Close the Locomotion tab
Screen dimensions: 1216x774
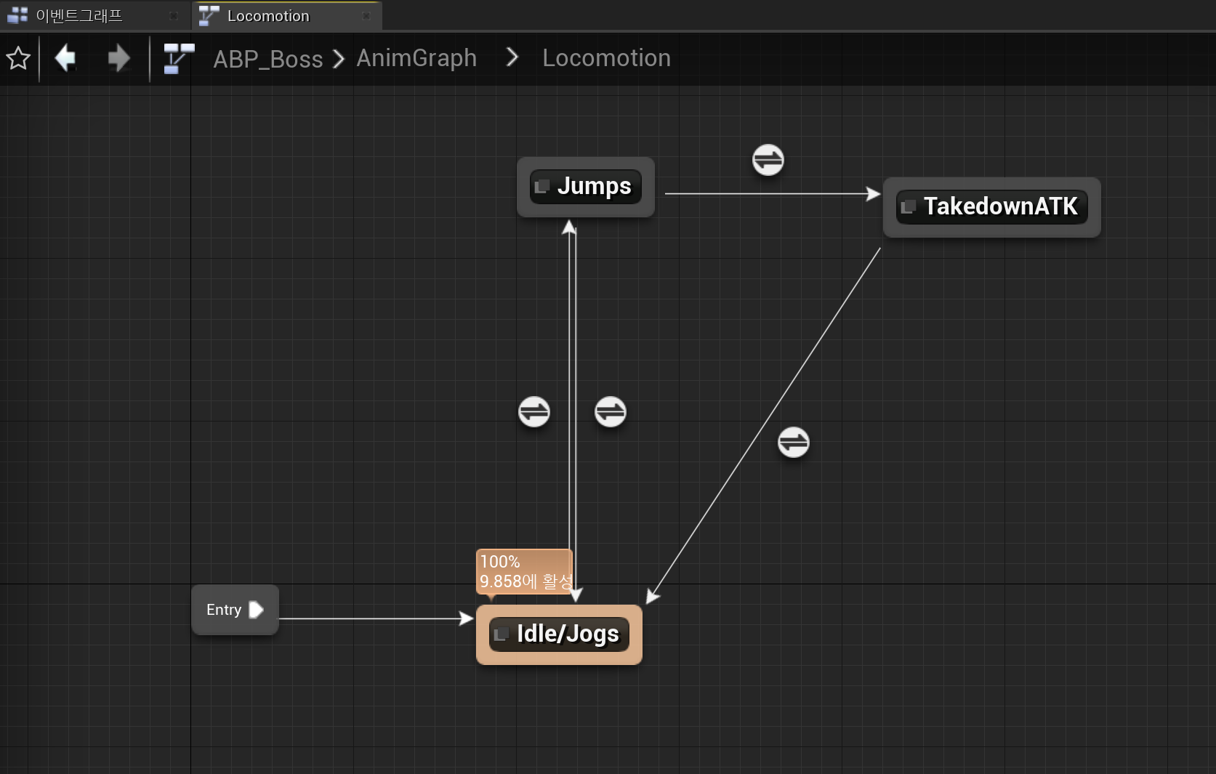click(366, 16)
